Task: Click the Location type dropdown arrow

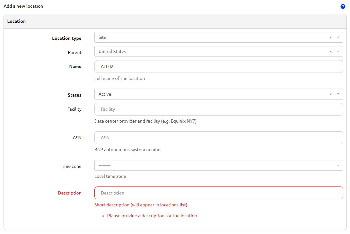Action: (338, 38)
